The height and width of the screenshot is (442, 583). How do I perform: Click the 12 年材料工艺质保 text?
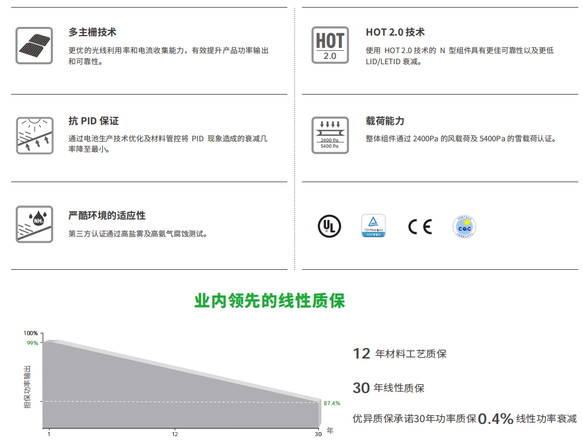coord(400,354)
